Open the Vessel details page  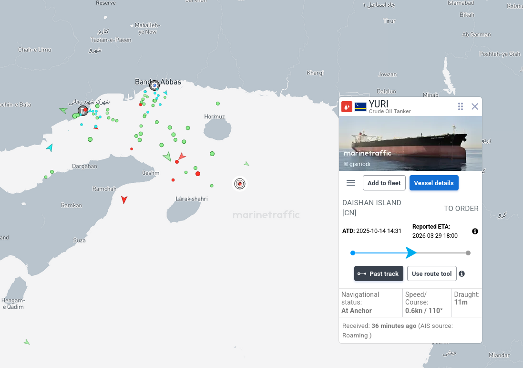(x=434, y=183)
